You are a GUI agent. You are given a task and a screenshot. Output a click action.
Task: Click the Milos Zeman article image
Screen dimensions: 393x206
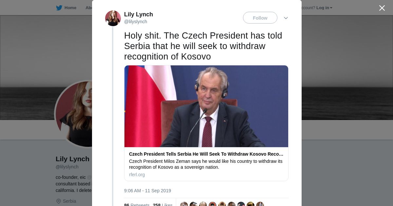pos(206,106)
